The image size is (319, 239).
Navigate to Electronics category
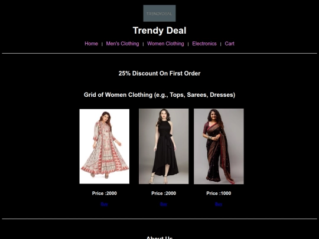coord(204,44)
